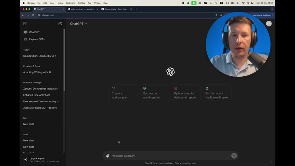Choose the Quiz me on world capitals card

(x=155, y=93)
